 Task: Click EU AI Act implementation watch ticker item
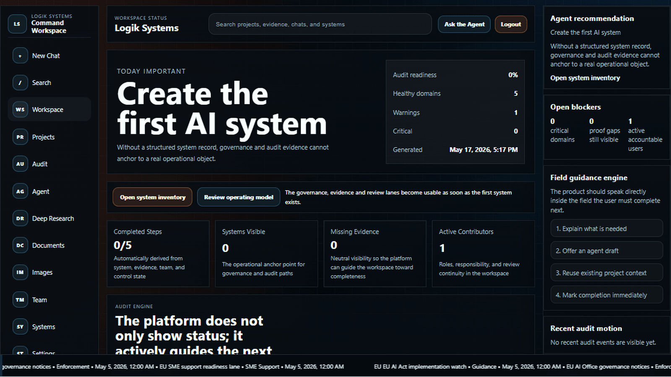(467, 367)
